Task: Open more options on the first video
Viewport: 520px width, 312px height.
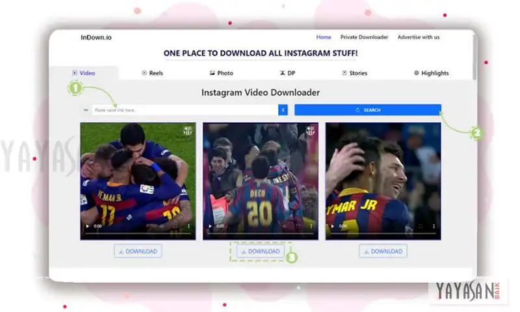Action: [188, 226]
